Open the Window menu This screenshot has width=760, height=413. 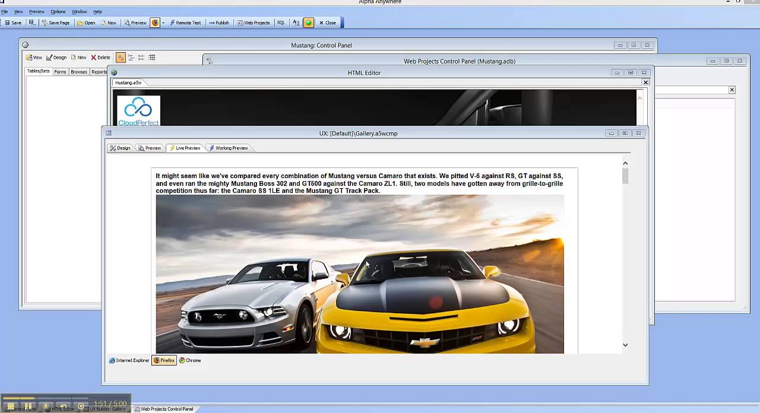[x=80, y=11]
